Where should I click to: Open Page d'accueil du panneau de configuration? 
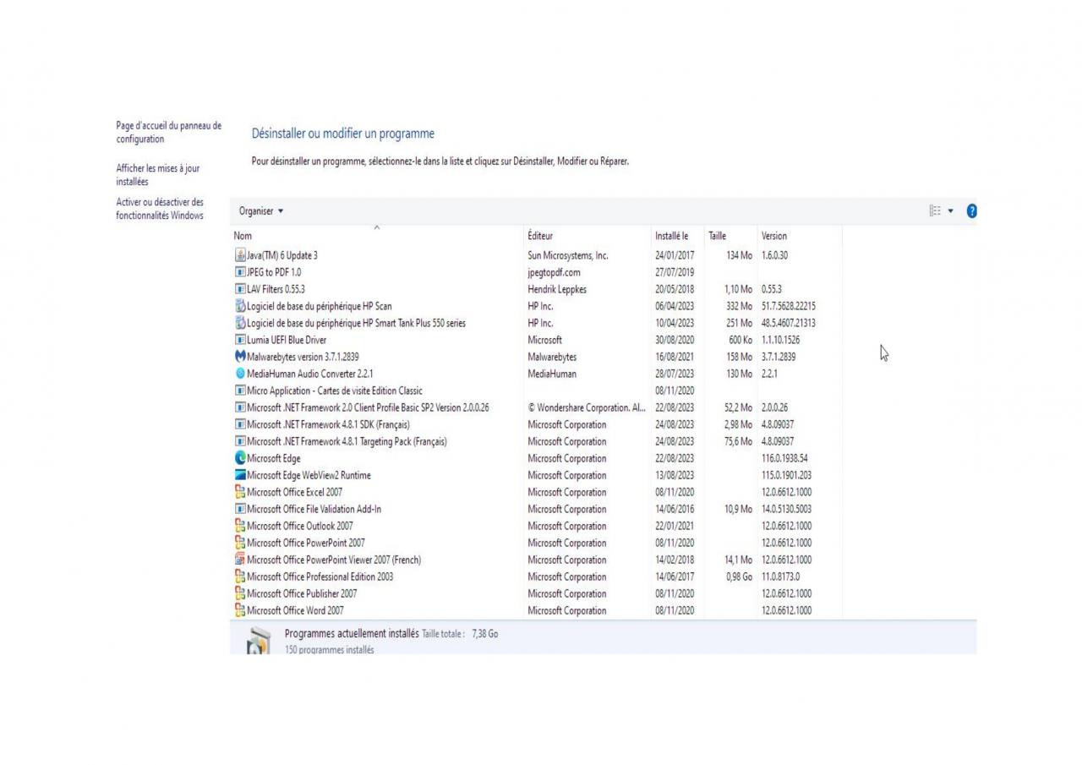click(x=169, y=133)
